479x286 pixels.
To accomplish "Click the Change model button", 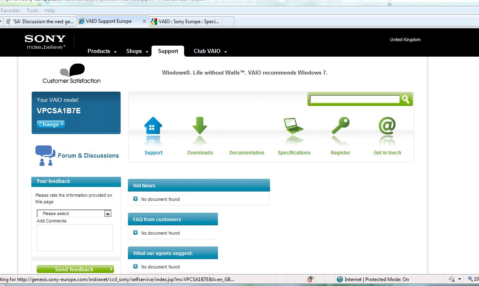I will tap(51, 124).
